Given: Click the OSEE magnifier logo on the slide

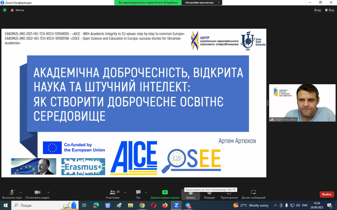Looking at the screenshot, I should [x=191, y=161].
